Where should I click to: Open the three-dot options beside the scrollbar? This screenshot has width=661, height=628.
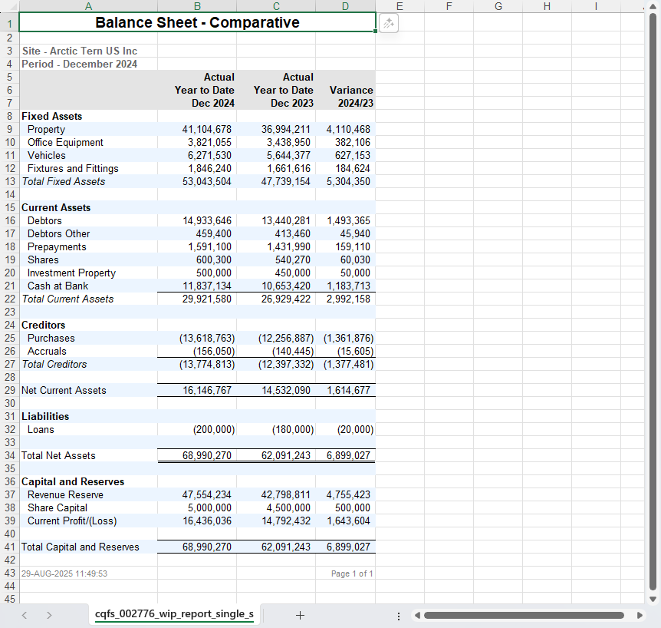pos(398,615)
